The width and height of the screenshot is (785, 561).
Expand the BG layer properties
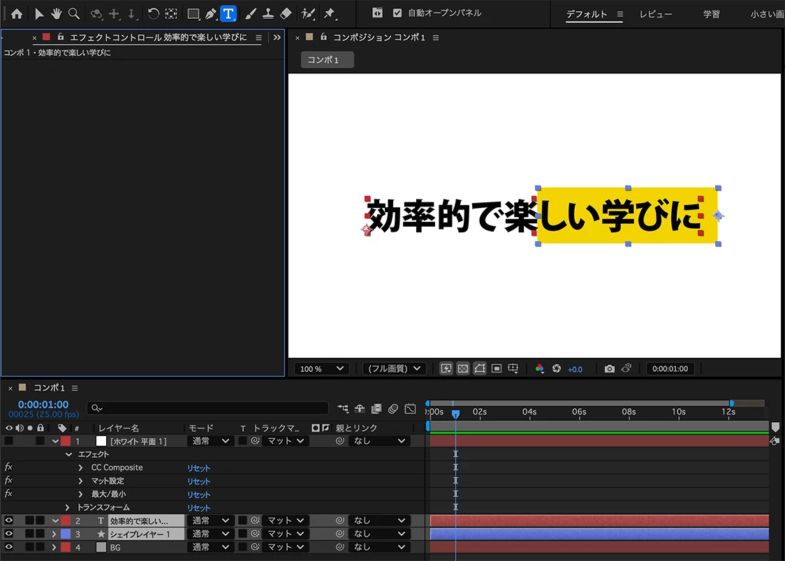(x=54, y=547)
